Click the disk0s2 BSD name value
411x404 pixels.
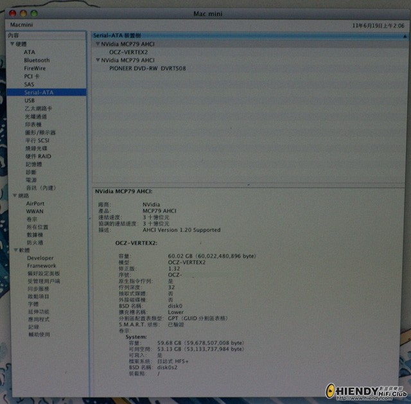(167, 367)
